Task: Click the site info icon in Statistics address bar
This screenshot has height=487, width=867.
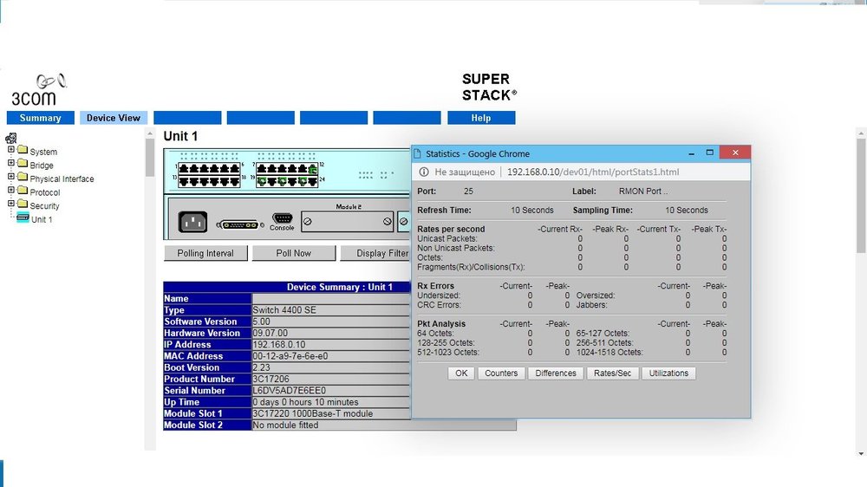Action: 424,172
